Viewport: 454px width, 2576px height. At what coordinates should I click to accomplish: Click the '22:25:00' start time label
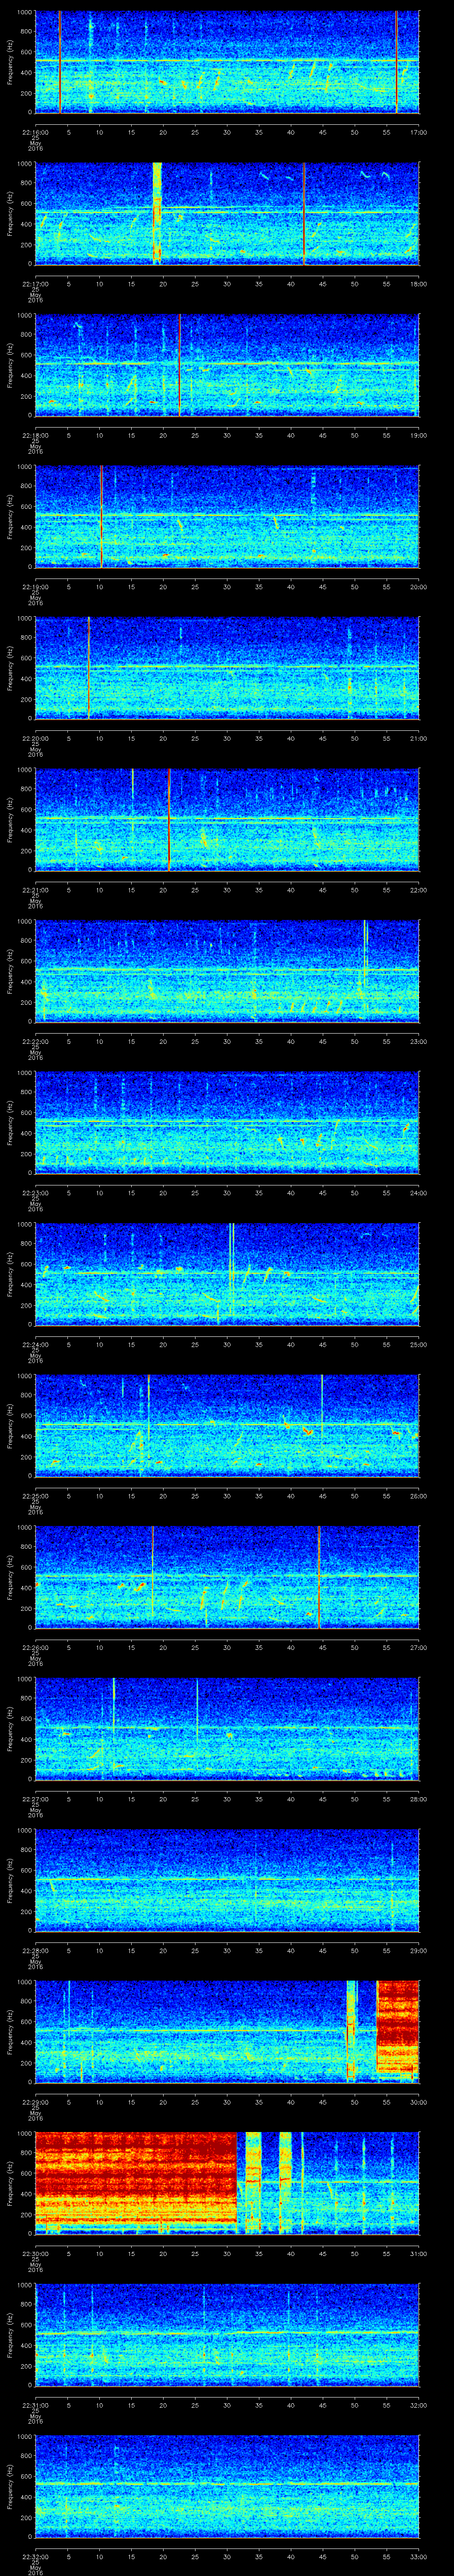(35, 1495)
